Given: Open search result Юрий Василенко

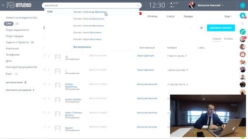Looking at the screenshot, I should tap(88, 39).
